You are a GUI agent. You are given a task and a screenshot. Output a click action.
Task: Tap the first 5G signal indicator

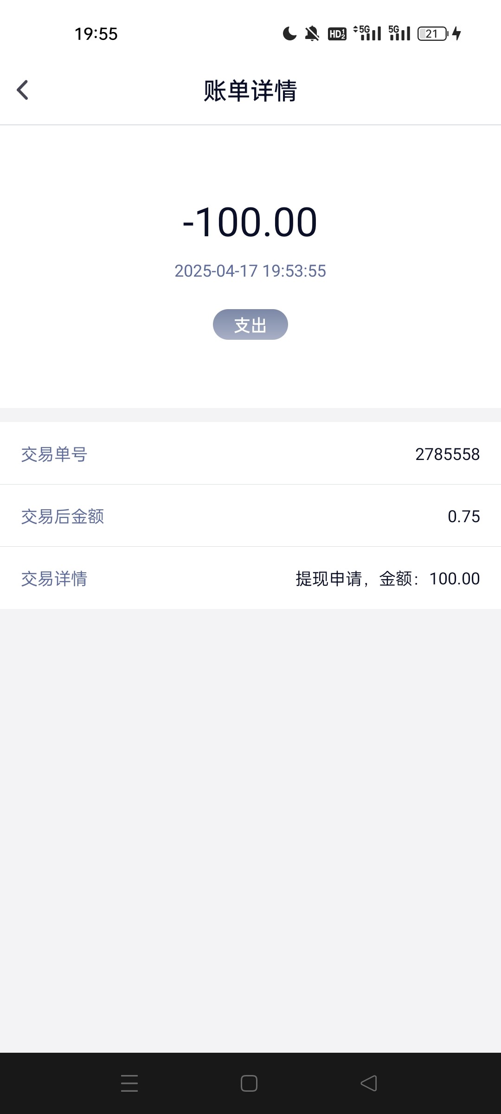point(368,33)
